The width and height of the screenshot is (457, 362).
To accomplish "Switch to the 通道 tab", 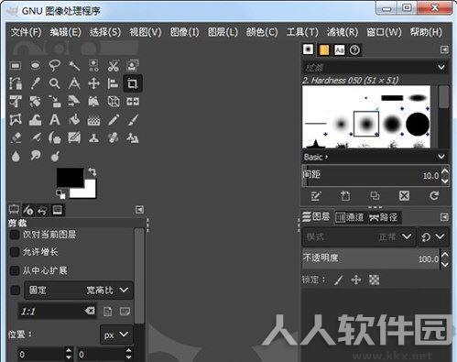I will tap(351, 217).
